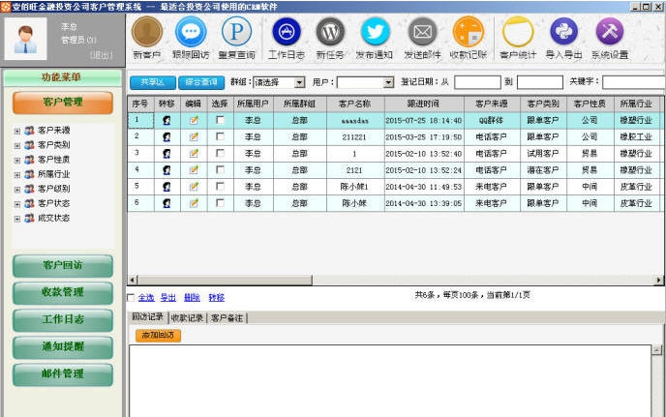Click transfer icon for customer 211221
This screenshot has width=666, height=417.
[166, 137]
